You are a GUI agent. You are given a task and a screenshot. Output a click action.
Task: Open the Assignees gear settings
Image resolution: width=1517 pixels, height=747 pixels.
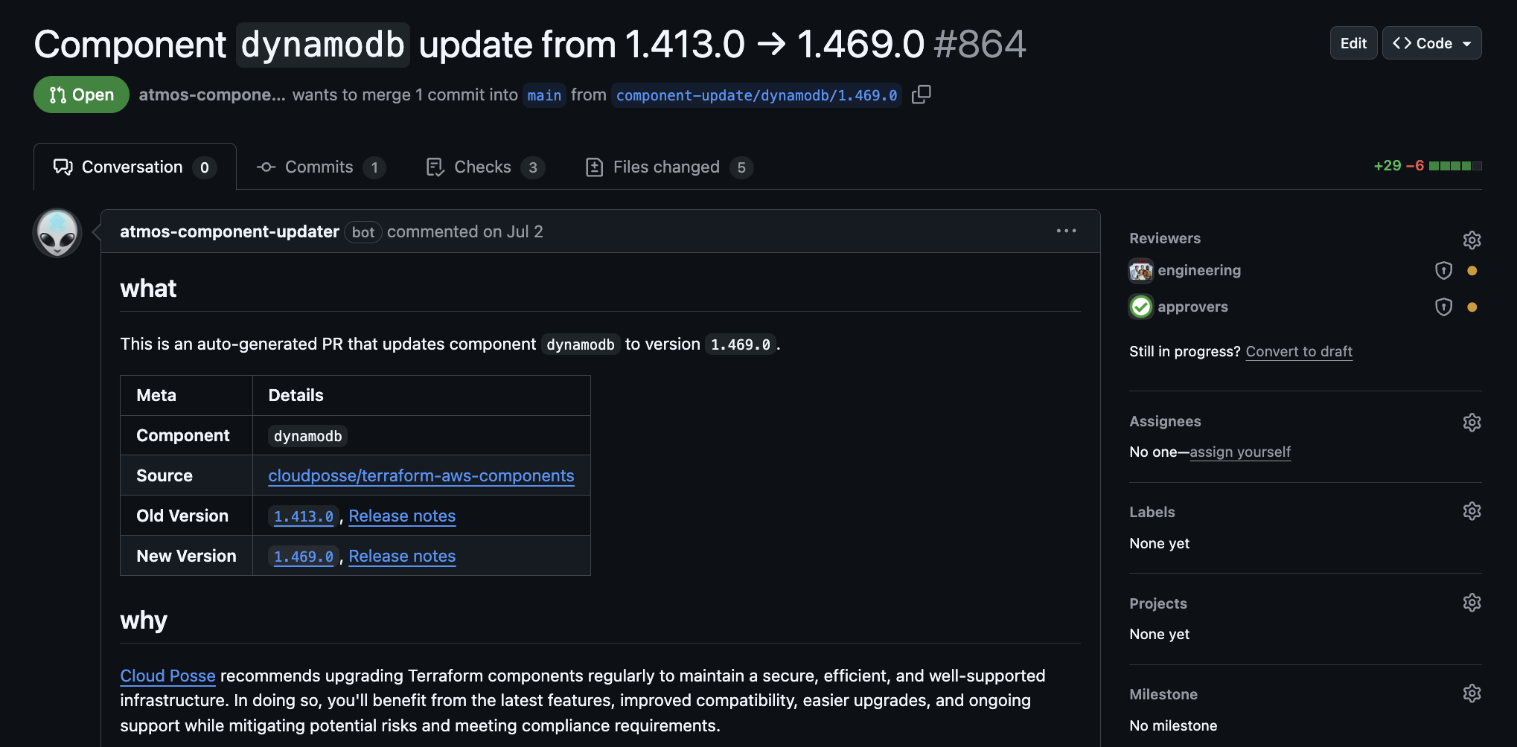click(1472, 422)
